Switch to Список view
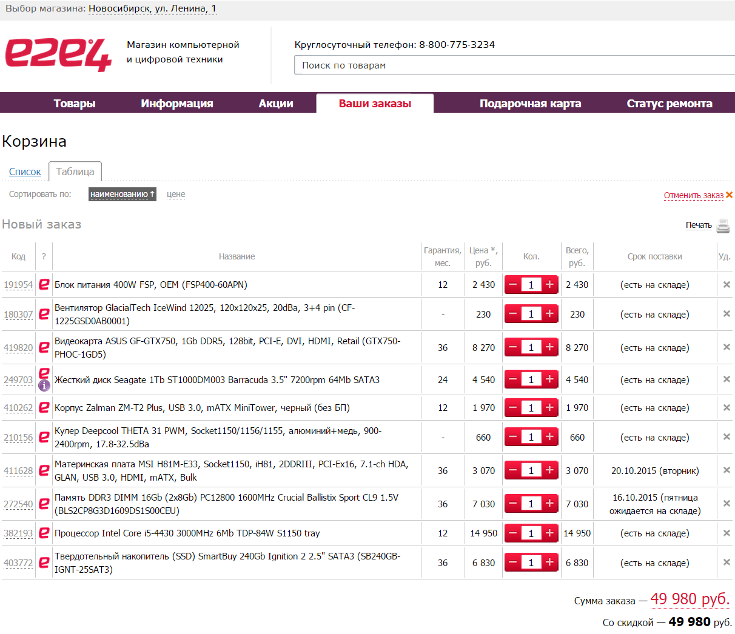 (x=25, y=172)
